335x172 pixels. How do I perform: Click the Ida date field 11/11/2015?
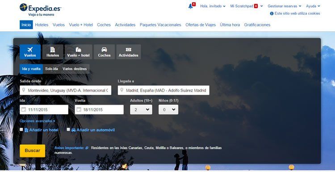[x=44, y=109]
